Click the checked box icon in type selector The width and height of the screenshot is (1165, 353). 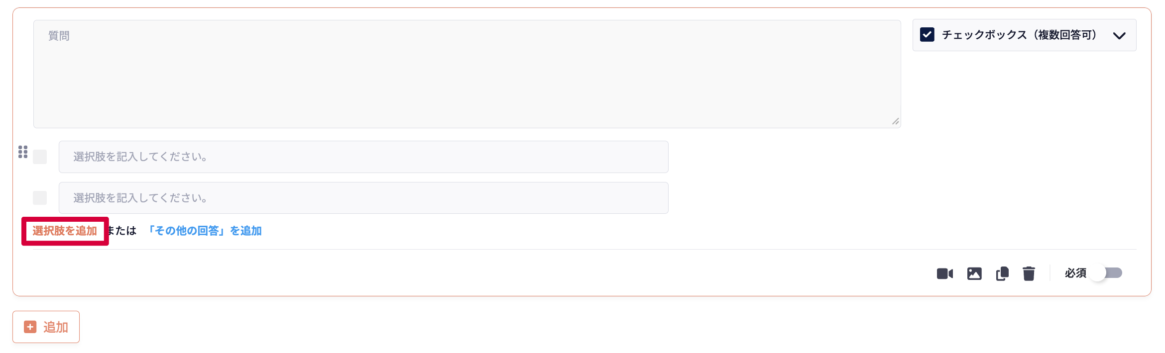click(x=927, y=35)
